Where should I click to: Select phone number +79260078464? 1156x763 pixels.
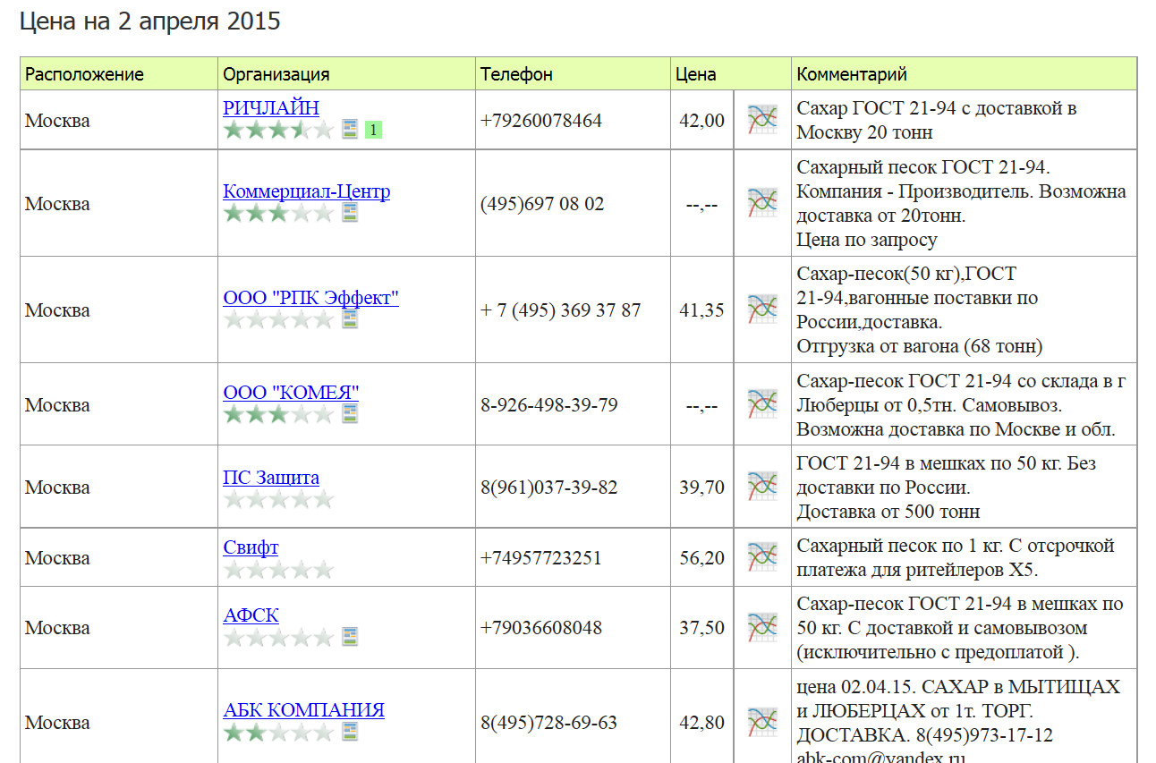pos(541,121)
